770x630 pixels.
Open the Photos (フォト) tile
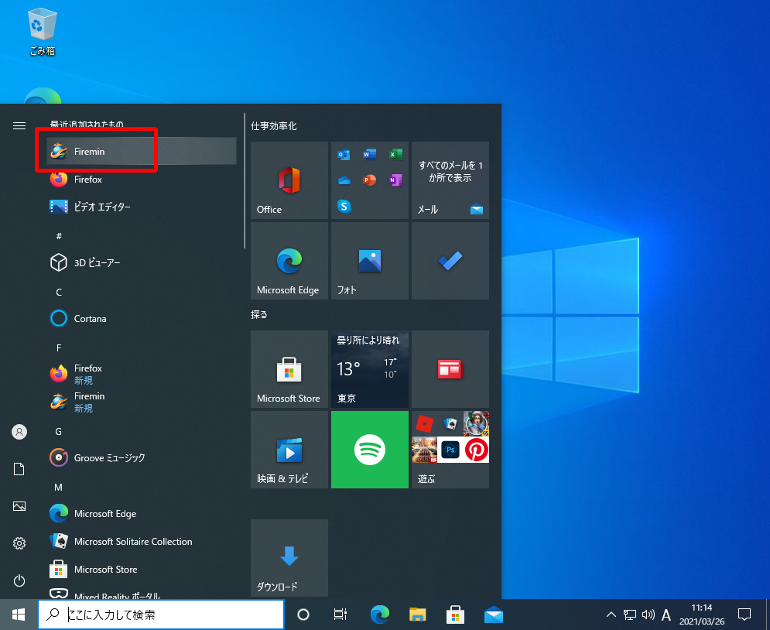click(369, 261)
